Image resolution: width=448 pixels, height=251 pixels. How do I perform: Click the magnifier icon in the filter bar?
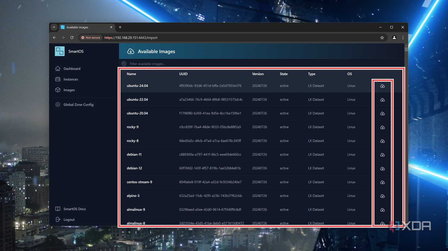click(x=124, y=64)
